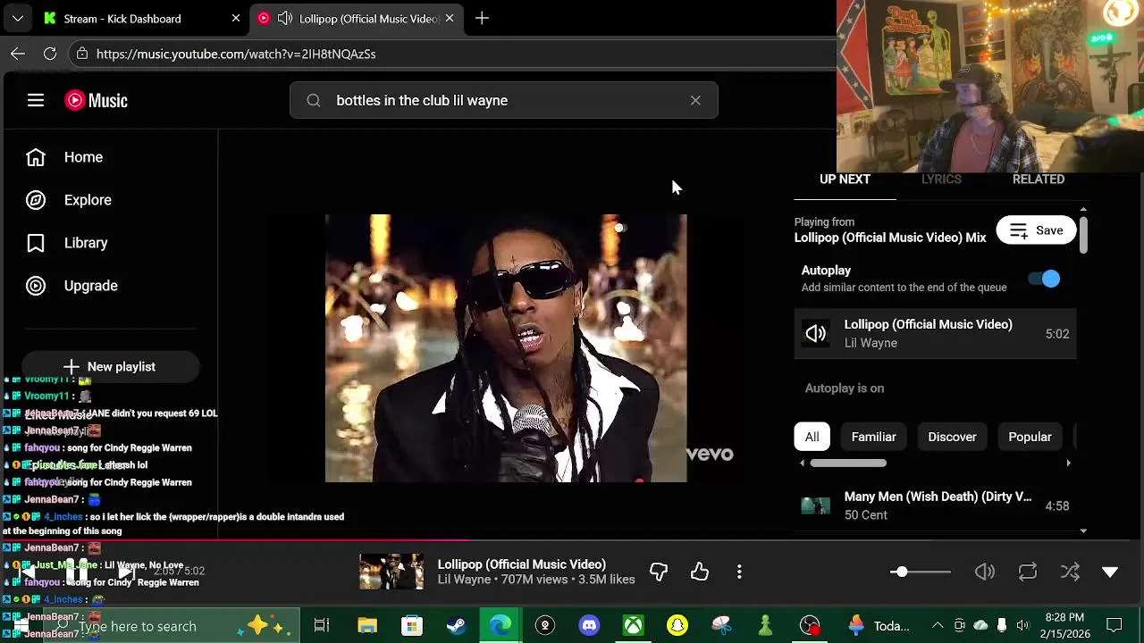Image resolution: width=1144 pixels, height=643 pixels.
Task: Select Lollipop (Official Music Video) queue row
Action: pyautogui.click(x=935, y=334)
